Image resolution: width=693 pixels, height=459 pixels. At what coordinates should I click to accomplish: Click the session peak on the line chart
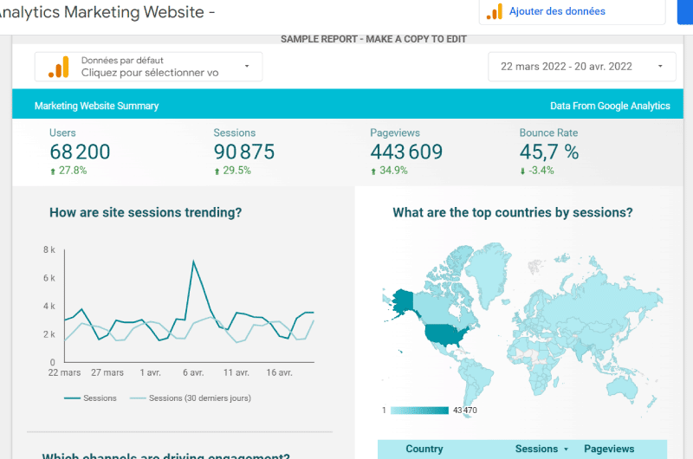(x=193, y=262)
